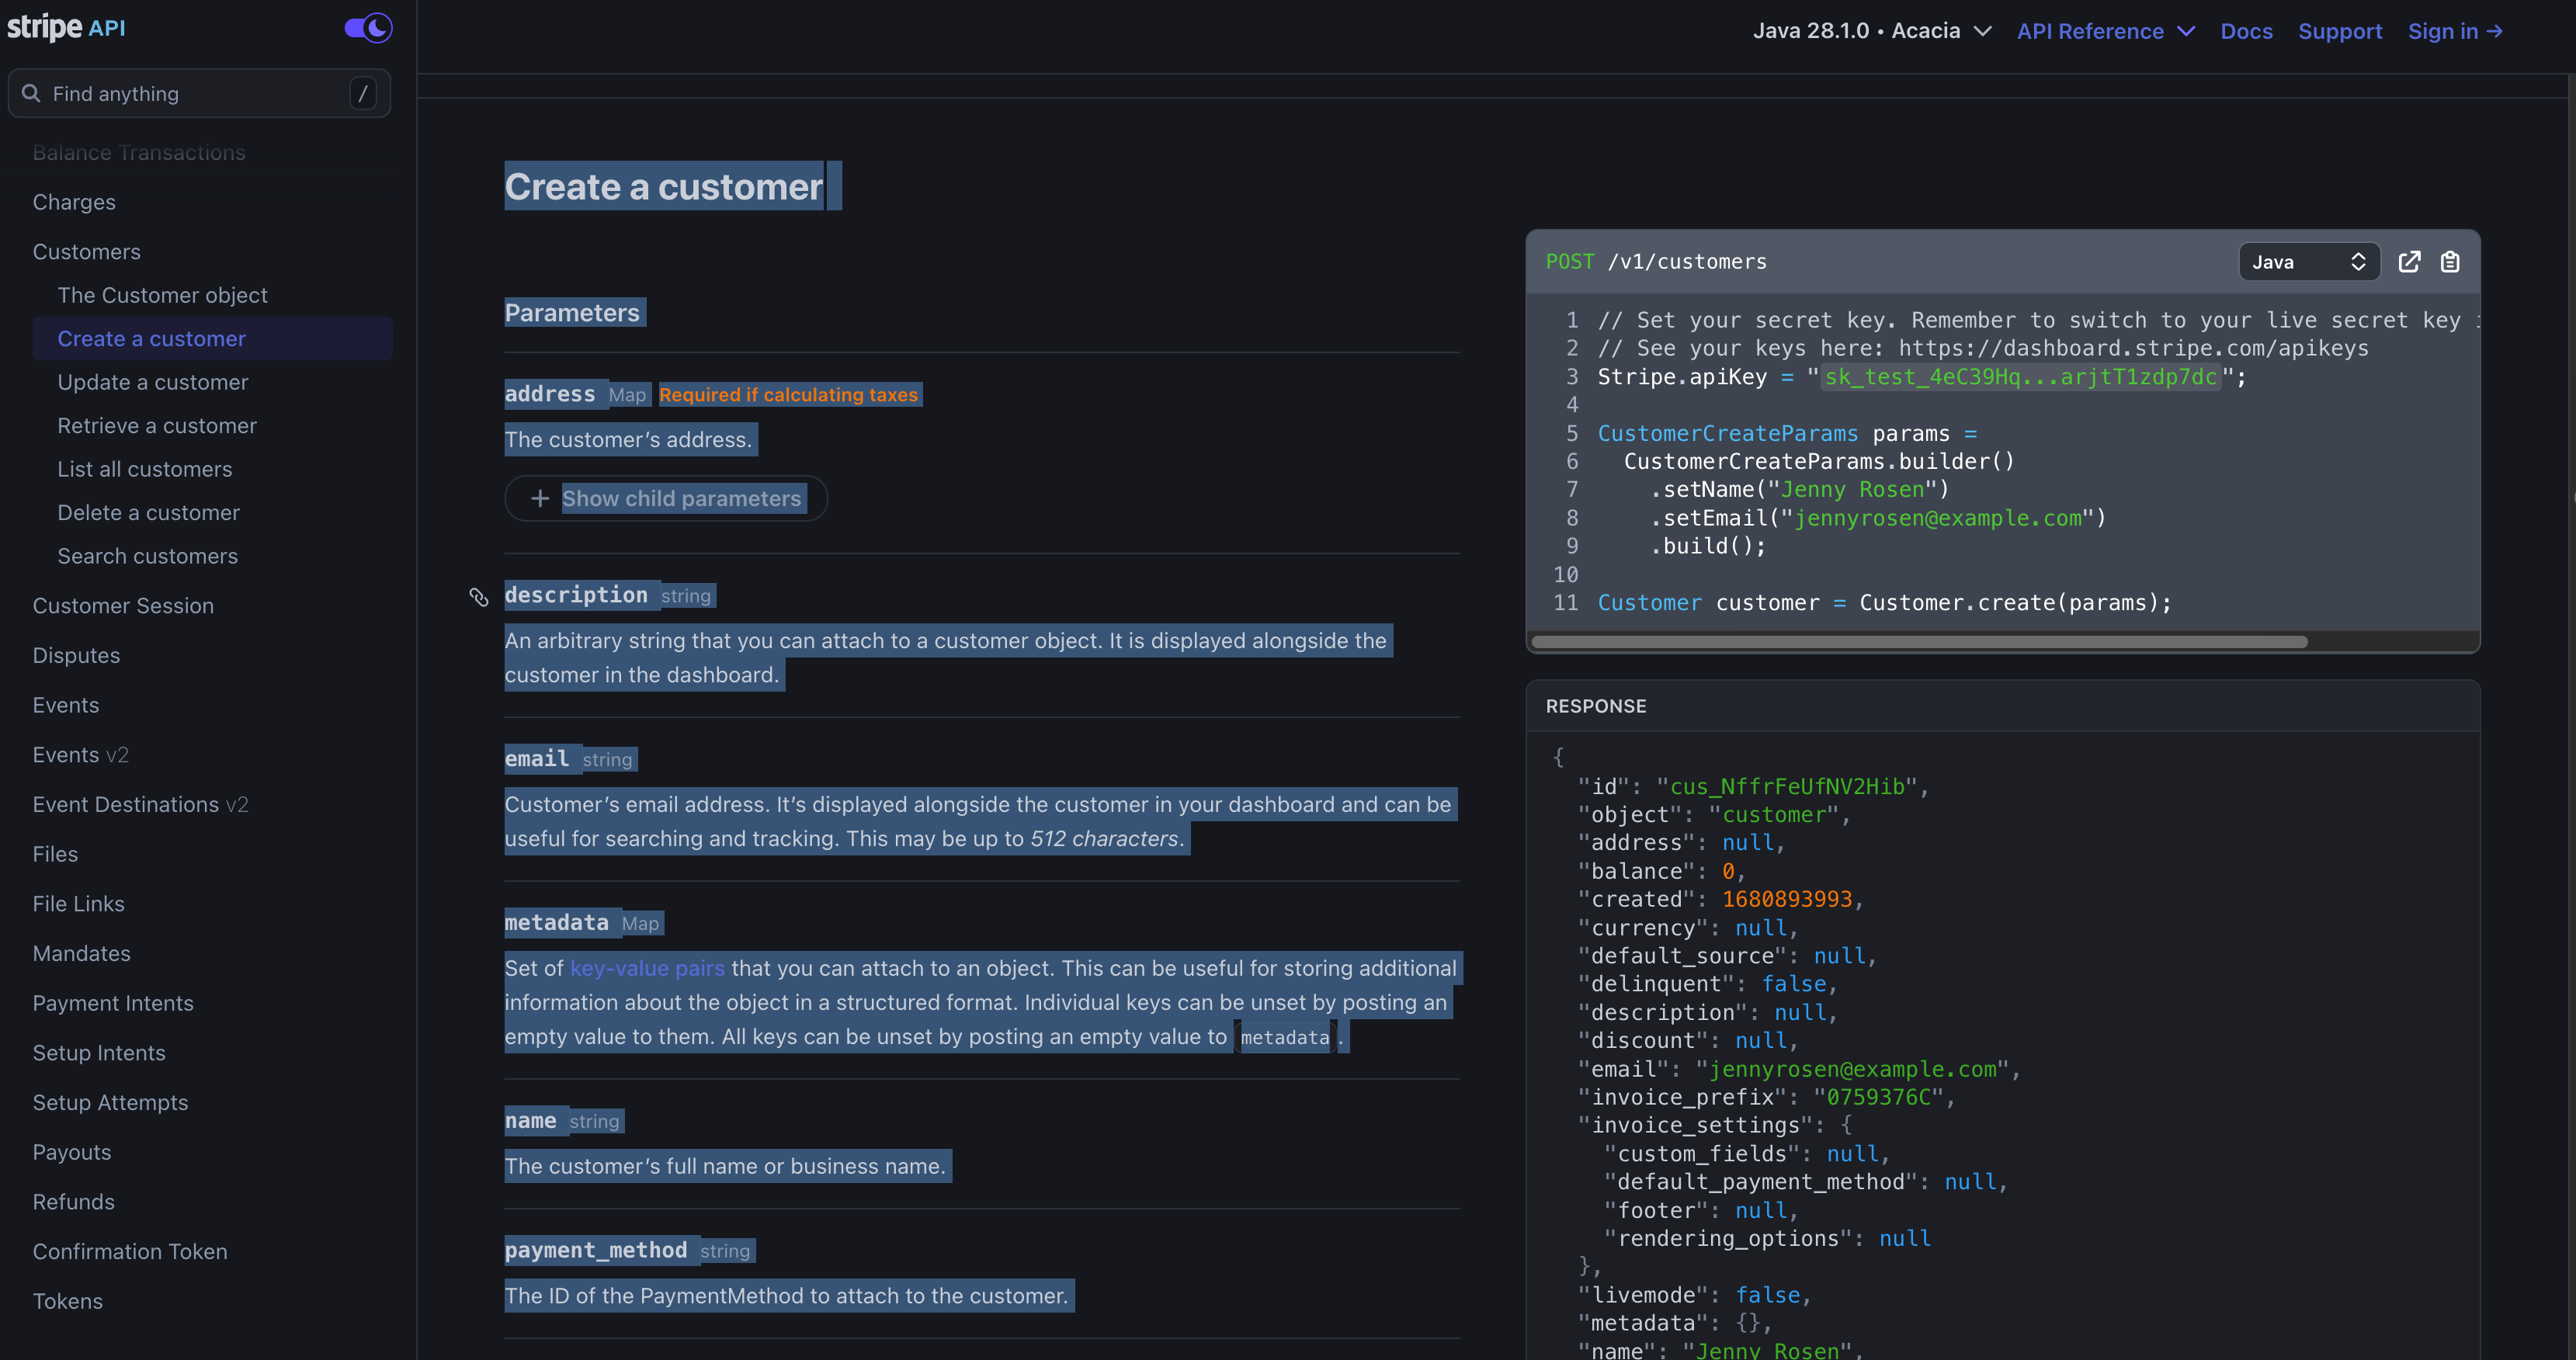Click the anchor link icon beside description
This screenshot has height=1360, width=2576.
click(479, 597)
